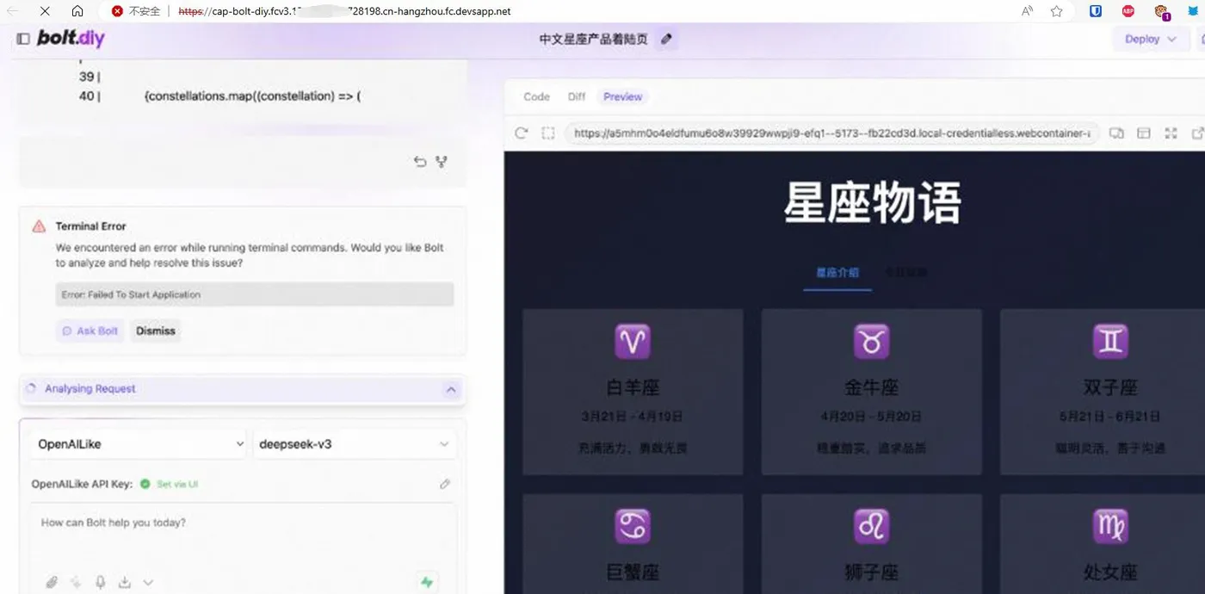Screen dimensions: 1205x594
Task: Enter fullscreen preview with expand icon
Action: 1171,133
